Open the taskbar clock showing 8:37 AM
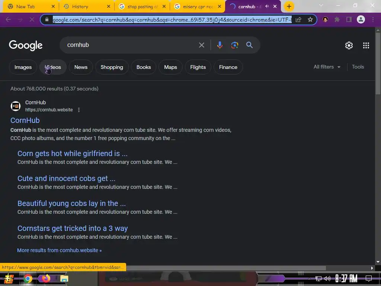Viewport: 381px width, 286px height. (x=346, y=279)
